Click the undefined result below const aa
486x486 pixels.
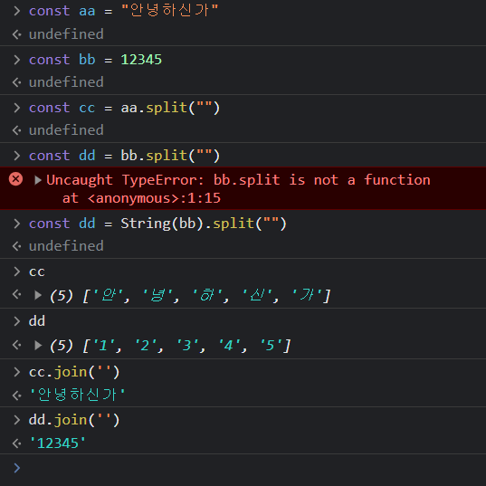coord(66,34)
